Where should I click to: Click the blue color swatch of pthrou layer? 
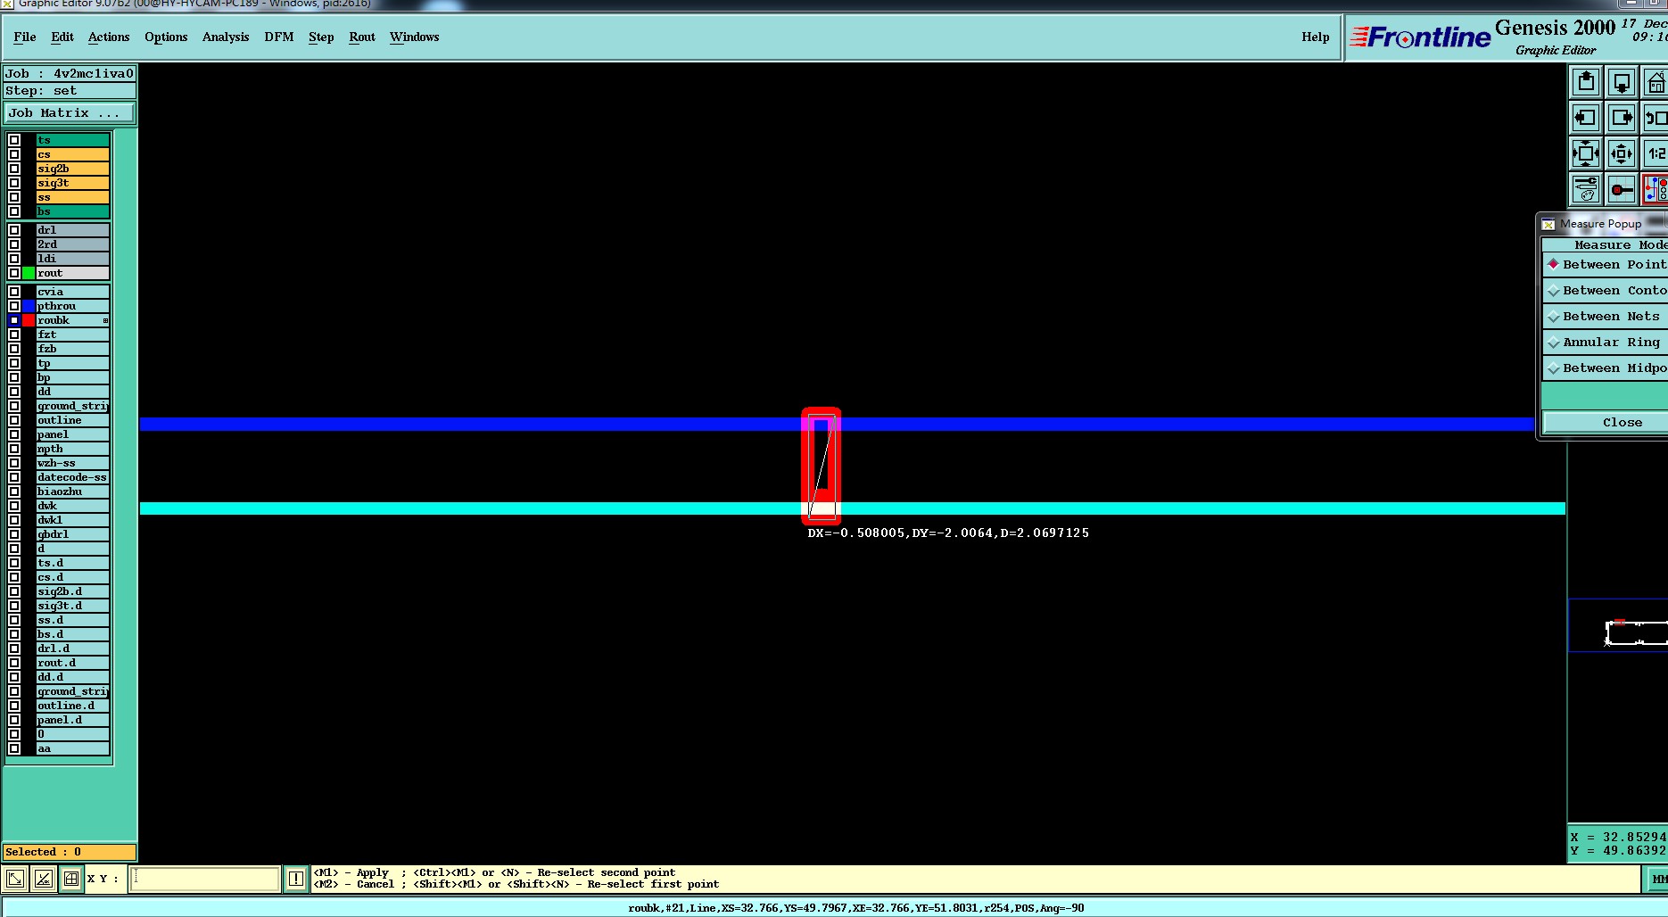pyautogui.click(x=29, y=306)
